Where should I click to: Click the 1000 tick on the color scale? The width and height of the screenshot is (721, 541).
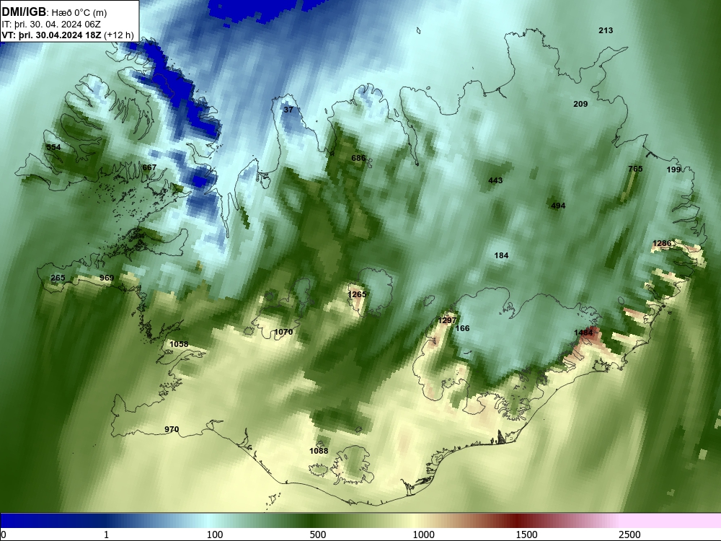(423, 535)
